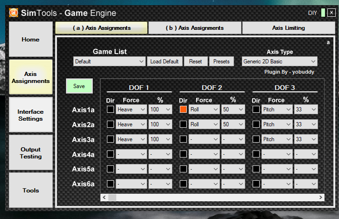
Task: Switch to (b) Axis Assignments tab
Action: point(195,28)
